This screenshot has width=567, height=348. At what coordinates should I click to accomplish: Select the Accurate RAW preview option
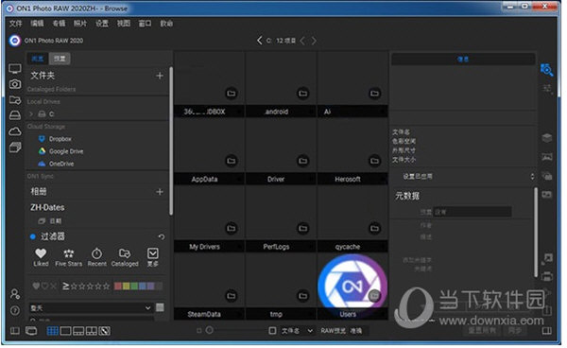[x=356, y=331]
